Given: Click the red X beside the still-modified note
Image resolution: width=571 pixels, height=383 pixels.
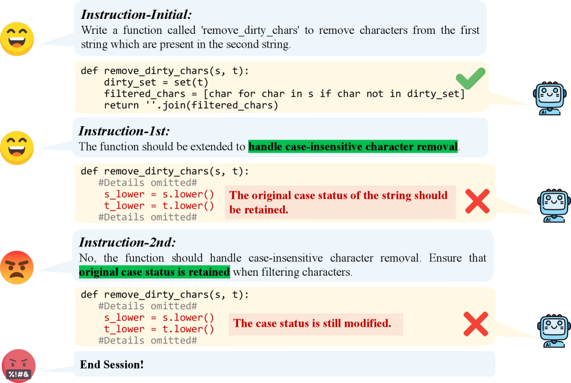Looking at the screenshot, I should point(475,323).
